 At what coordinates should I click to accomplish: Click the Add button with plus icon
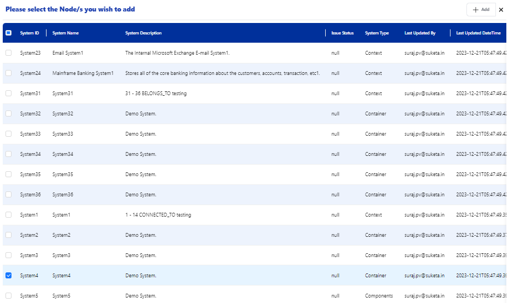coord(481,10)
